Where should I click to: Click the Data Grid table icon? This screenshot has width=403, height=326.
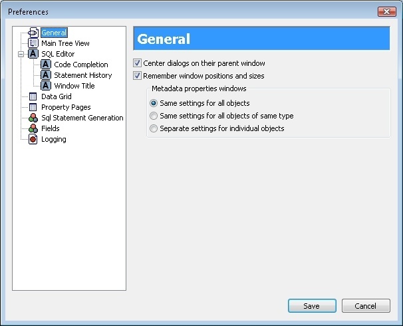33,96
